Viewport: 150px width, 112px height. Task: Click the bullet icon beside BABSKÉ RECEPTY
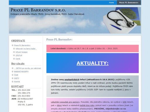point(12,71)
